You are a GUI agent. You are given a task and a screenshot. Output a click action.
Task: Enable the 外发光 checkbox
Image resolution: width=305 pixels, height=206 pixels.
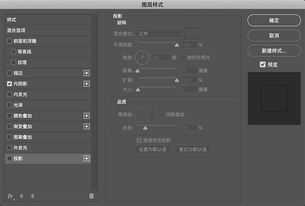point(9,148)
